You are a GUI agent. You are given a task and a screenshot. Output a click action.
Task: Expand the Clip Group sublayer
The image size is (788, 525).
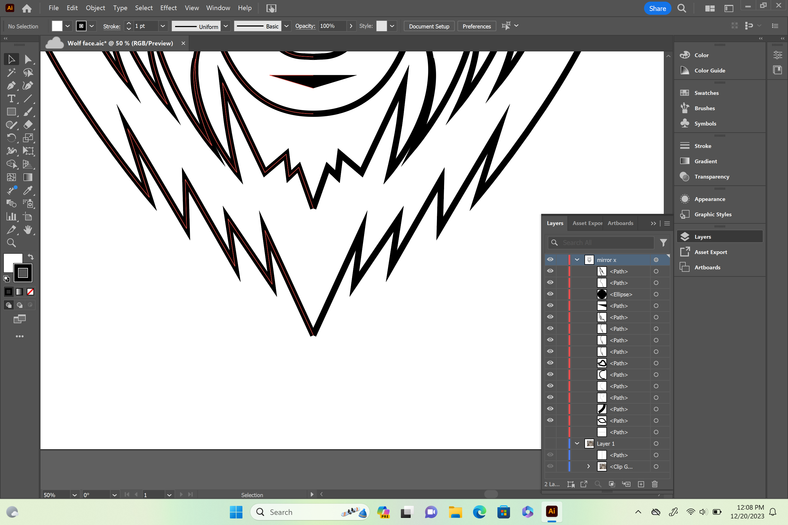coord(588,466)
